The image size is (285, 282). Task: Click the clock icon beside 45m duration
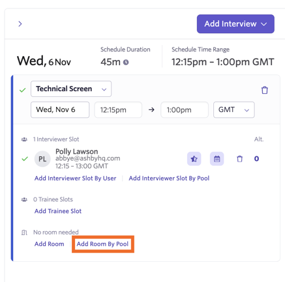click(126, 63)
